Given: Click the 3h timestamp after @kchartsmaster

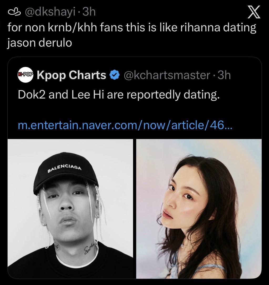Looking at the screenshot, I should pos(224,75).
